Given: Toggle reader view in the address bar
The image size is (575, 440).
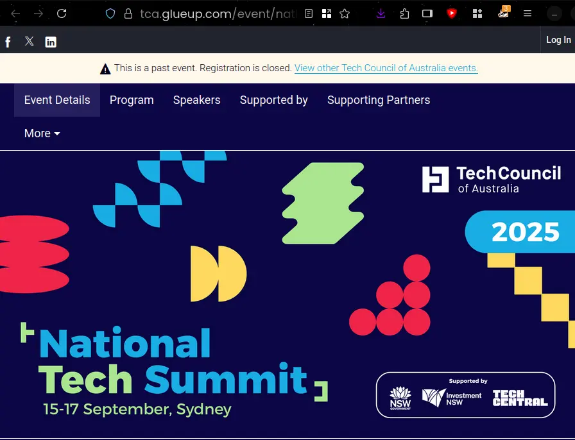Looking at the screenshot, I should [x=309, y=13].
